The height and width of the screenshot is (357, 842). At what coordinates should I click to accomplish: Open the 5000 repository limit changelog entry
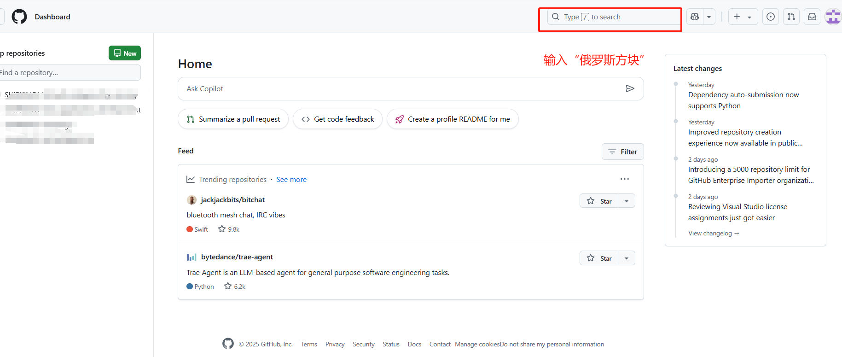751,175
